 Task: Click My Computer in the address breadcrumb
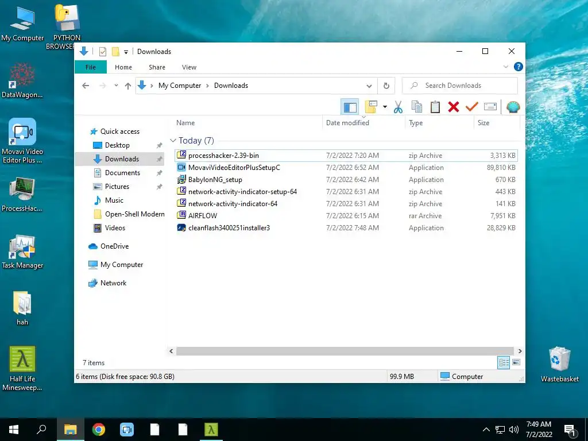pos(180,86)
